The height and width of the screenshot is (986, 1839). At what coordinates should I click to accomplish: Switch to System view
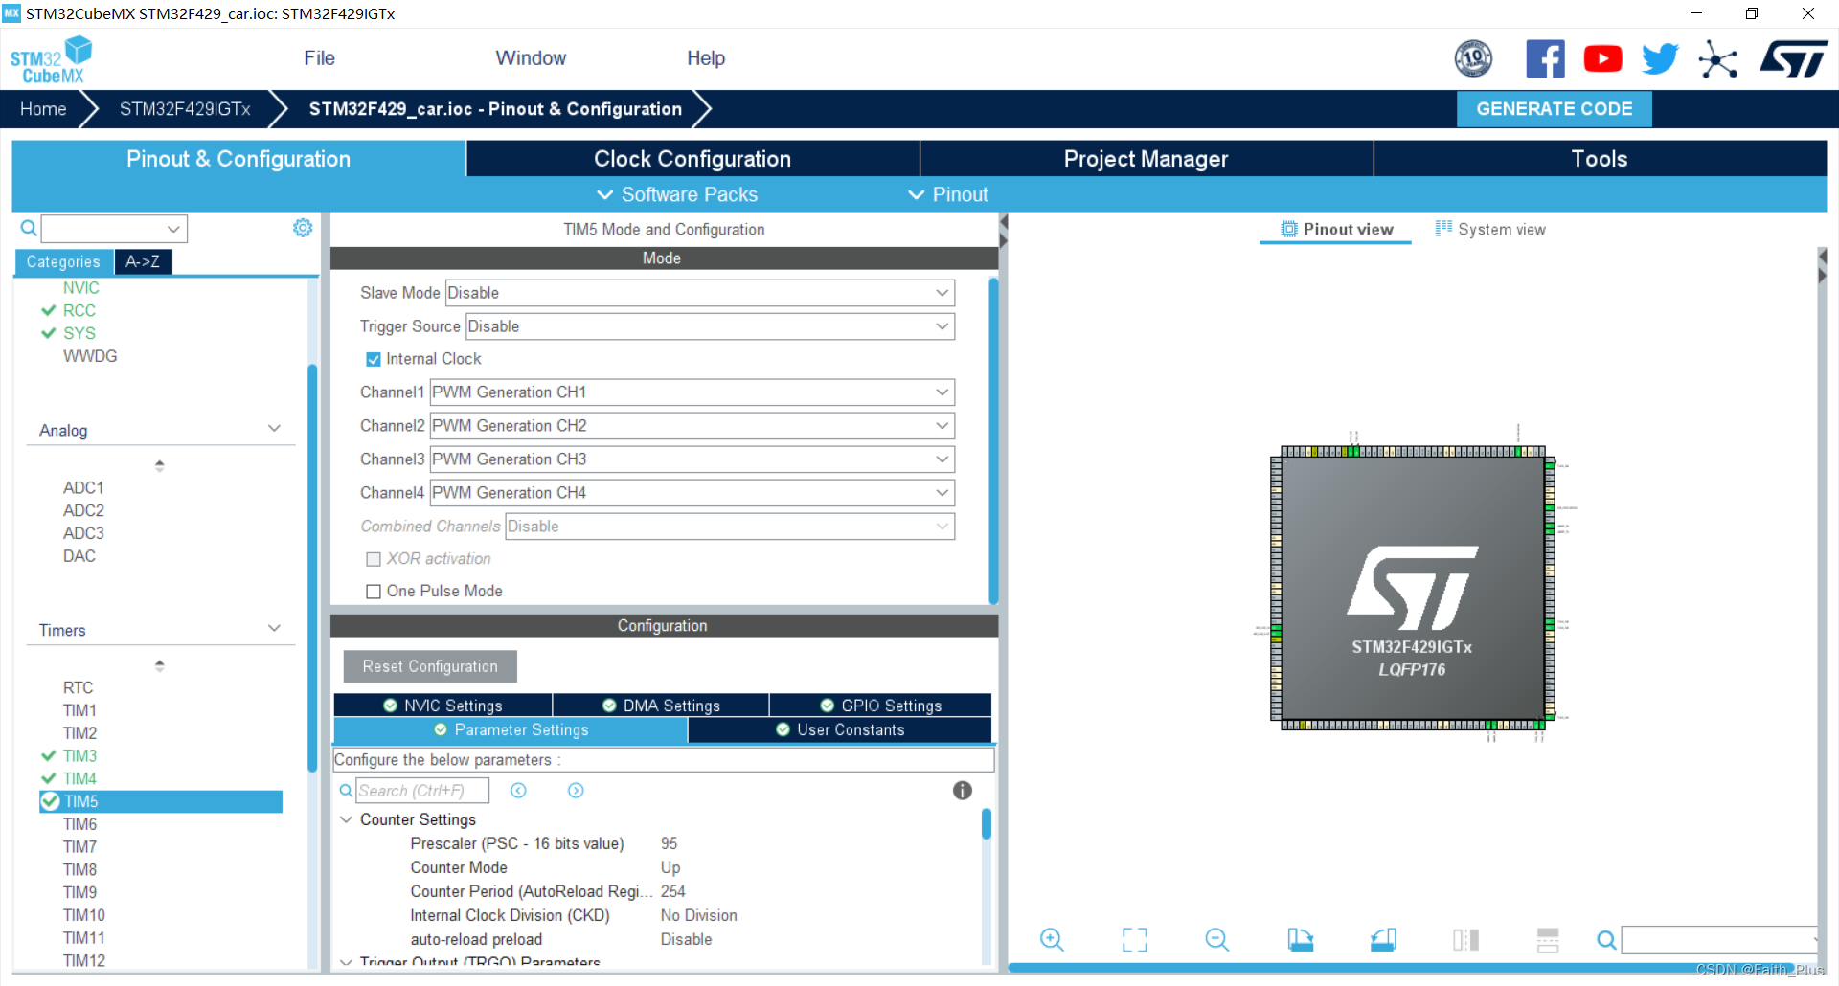tap(1490, 230)
